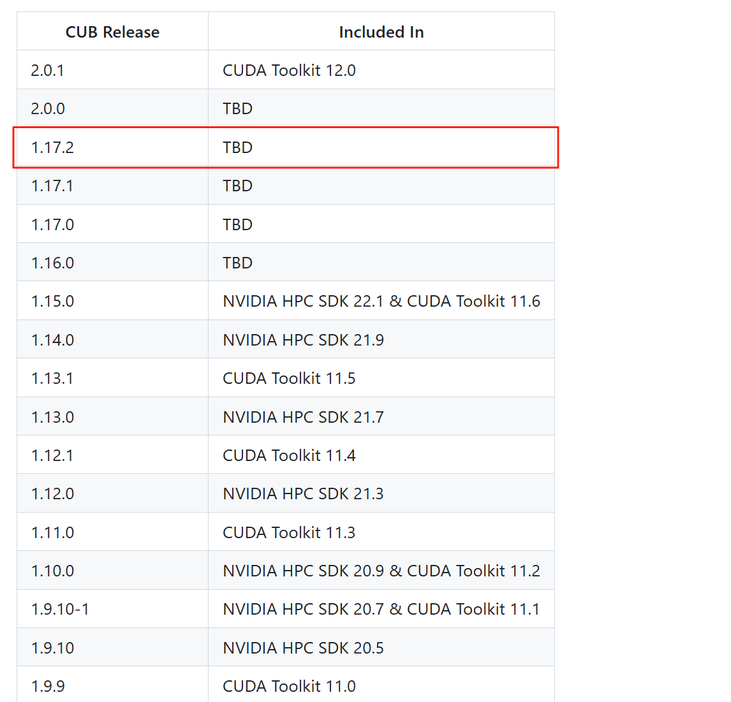Click "NVIDIA HPC SDK 20.9 & CUDA Toolkit 11.2"
This screenshot has height=702, width=731.
(x=381, y=570)
